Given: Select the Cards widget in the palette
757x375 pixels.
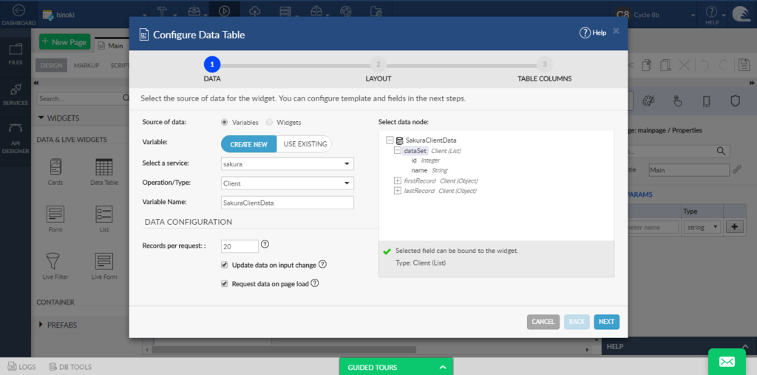Looking at the screenshot, I should coord(55,172).
